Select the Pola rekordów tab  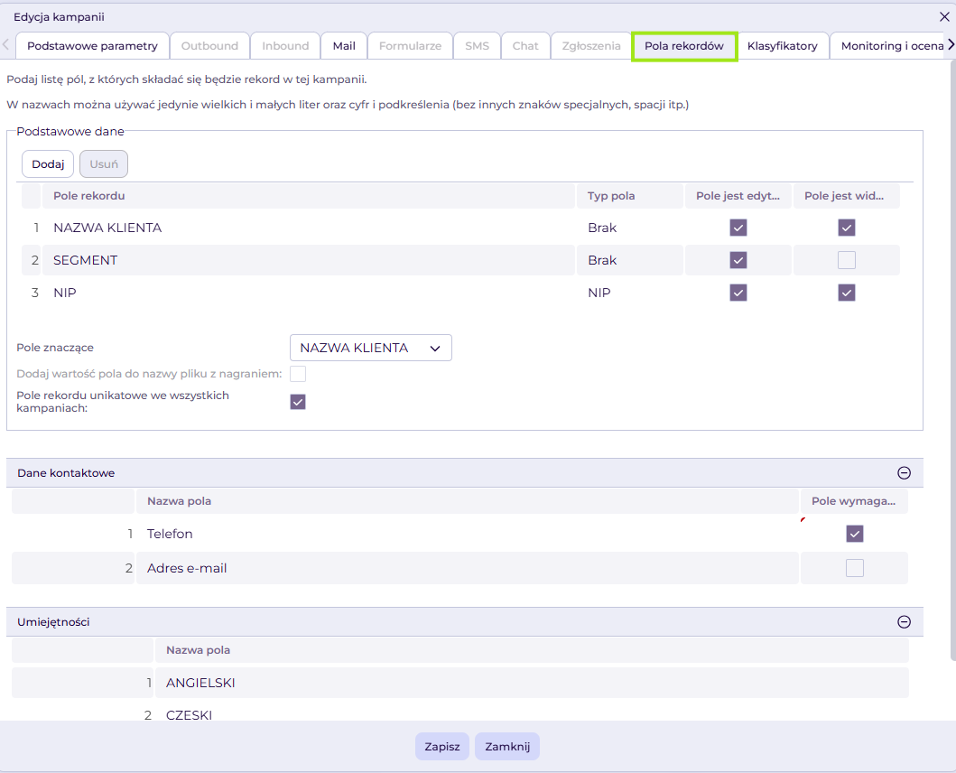point(684,46)
